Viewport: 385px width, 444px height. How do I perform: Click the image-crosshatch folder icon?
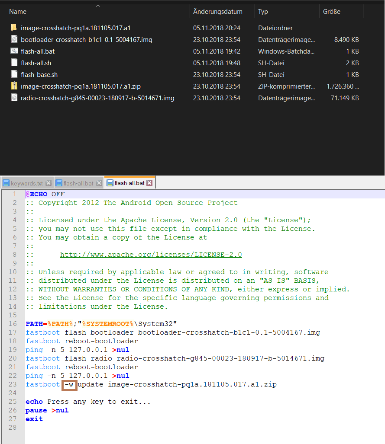(14, 28)
